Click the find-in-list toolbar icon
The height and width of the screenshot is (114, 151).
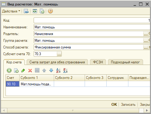pyautogui.click(x=26, y=11)
